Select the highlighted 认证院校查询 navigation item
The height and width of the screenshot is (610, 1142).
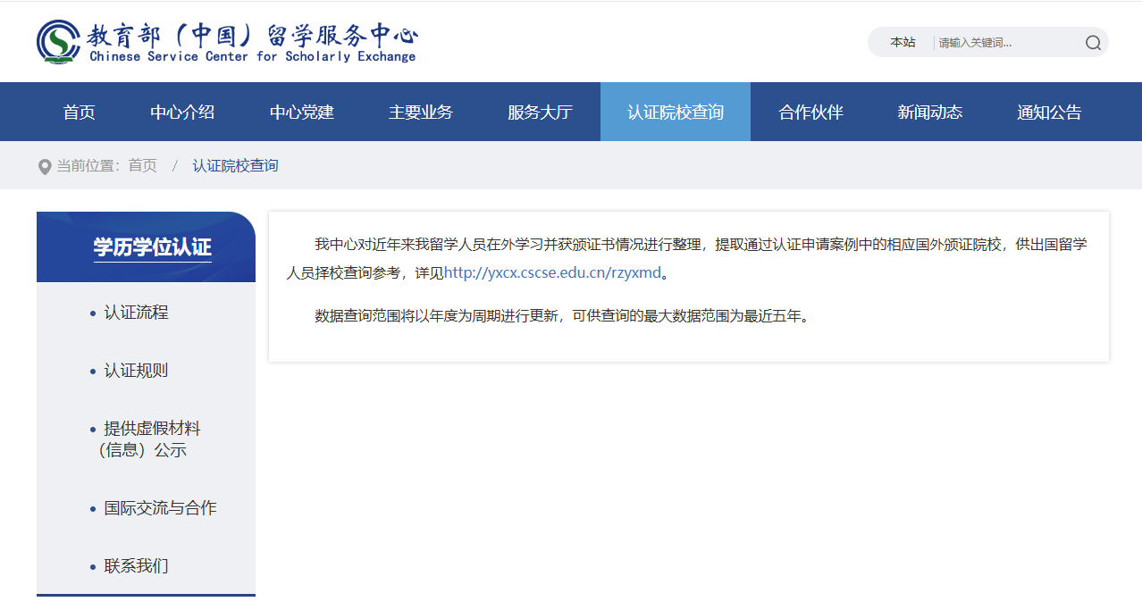point(675,111)
